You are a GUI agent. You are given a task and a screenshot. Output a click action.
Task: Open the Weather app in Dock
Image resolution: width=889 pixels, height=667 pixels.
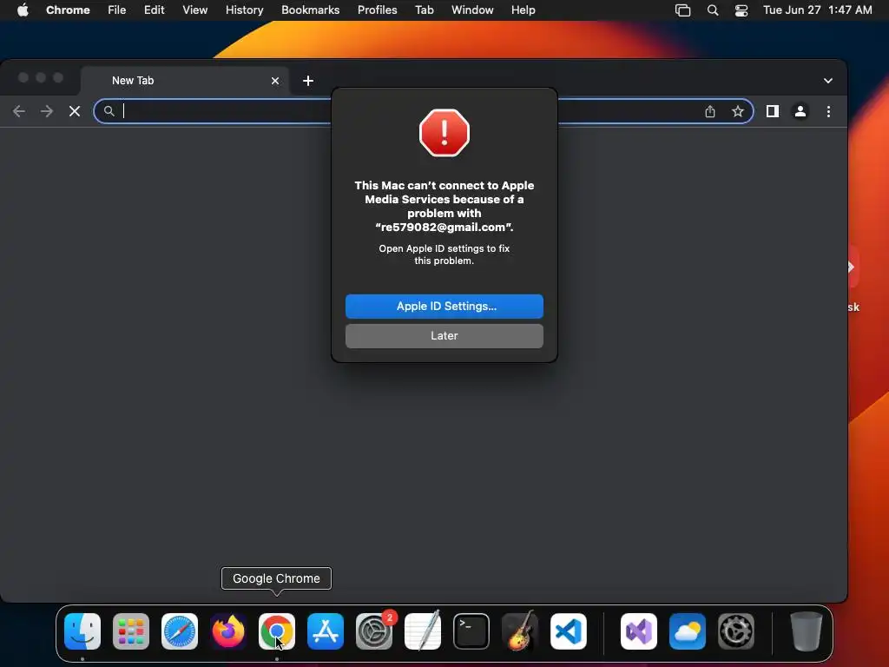[688, 631]
